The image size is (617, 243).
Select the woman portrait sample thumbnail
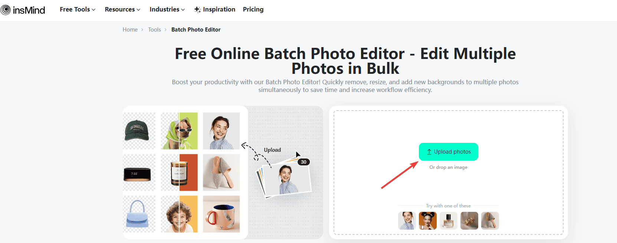tap(407, 221)
